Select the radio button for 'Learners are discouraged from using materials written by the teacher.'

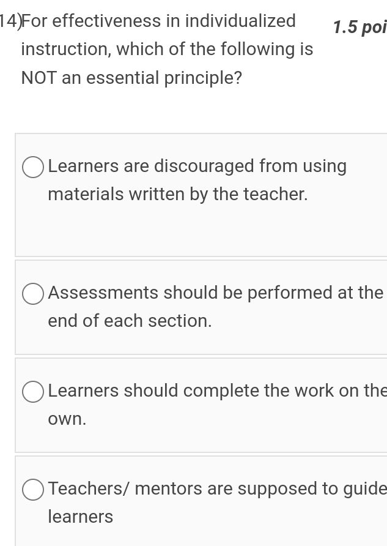32,166
